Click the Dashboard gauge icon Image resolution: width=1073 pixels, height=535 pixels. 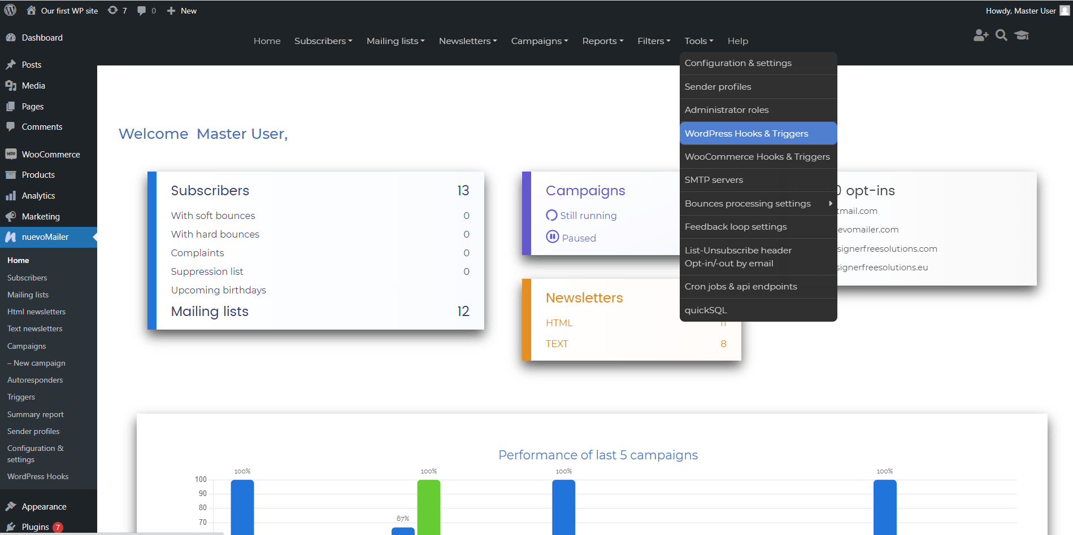click(11, 37)
